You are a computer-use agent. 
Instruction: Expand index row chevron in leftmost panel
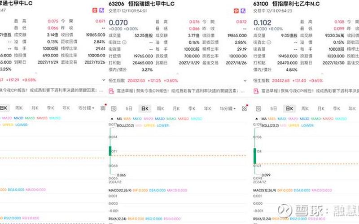click(104, 80)
